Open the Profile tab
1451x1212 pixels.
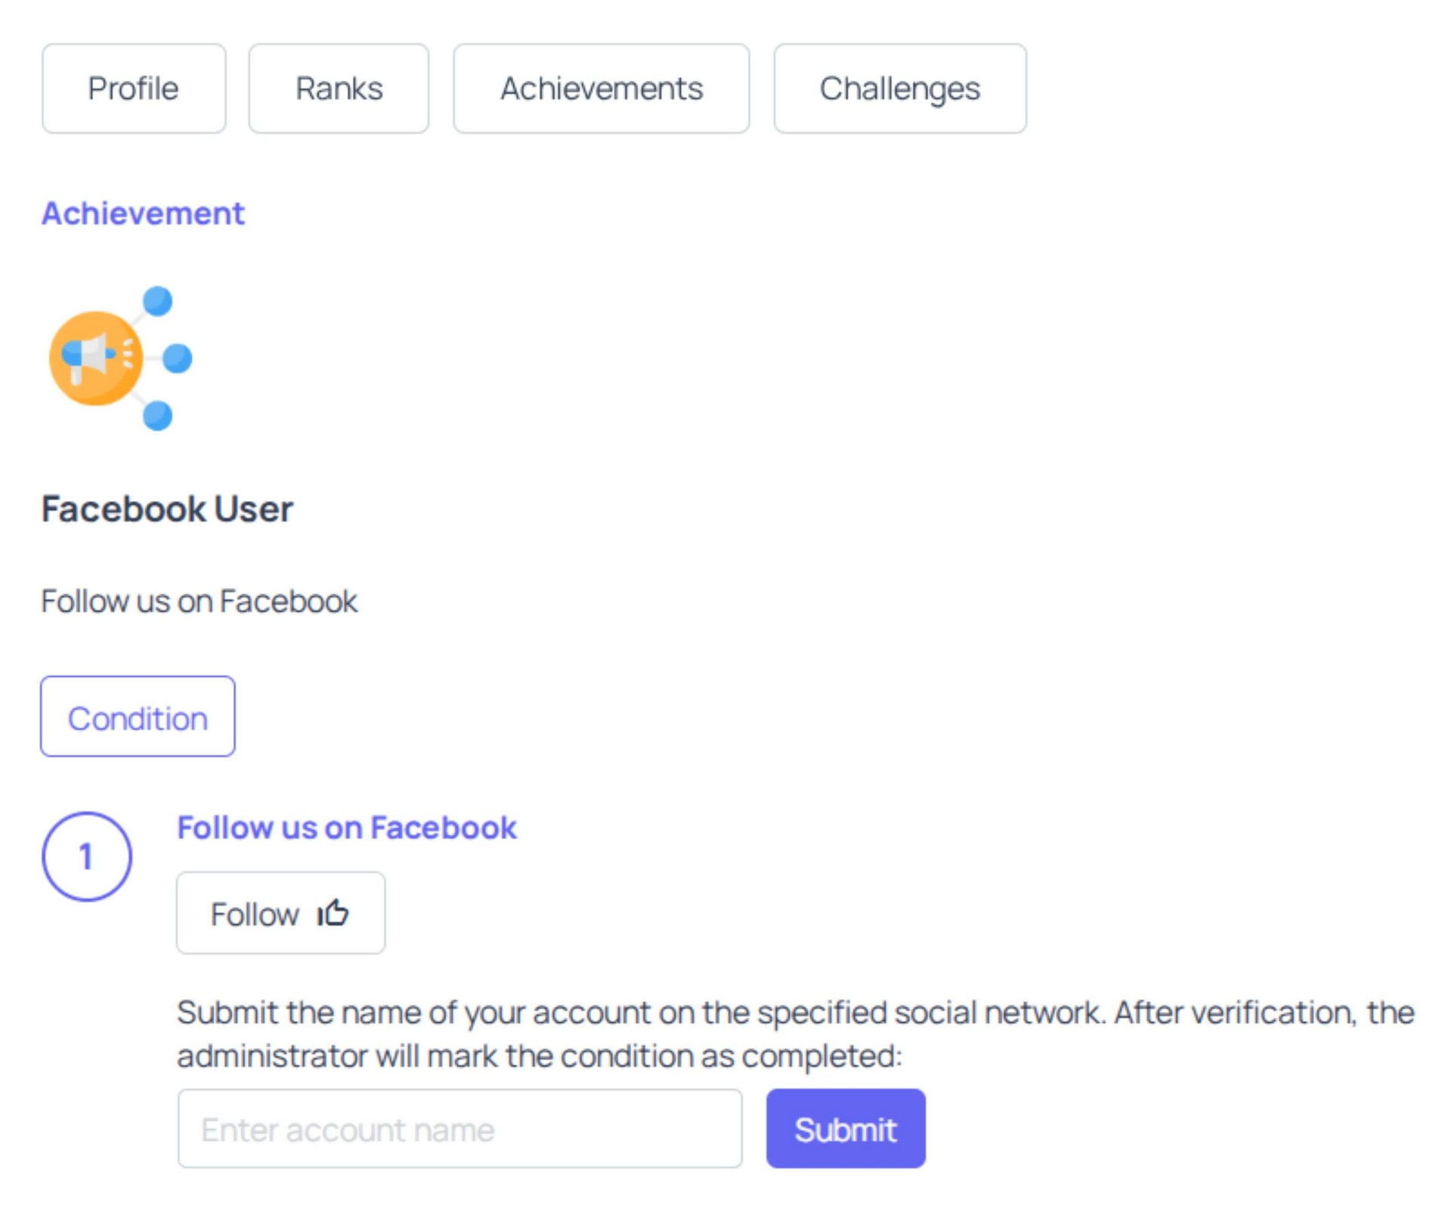[134, 88]
